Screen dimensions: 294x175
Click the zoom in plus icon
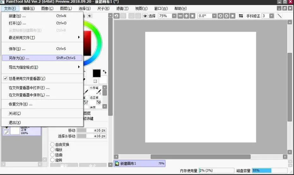[186, 16]
